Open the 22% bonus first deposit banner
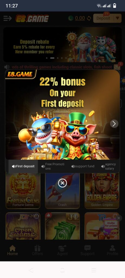This screenshot has width=125, height=278. pyautogui.click(x=62, y=115)
